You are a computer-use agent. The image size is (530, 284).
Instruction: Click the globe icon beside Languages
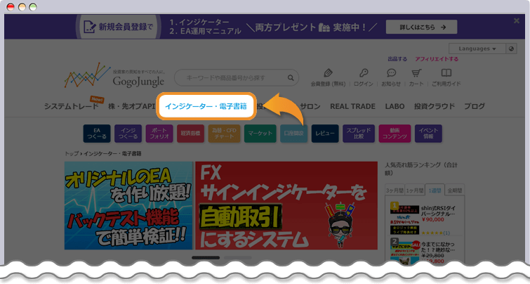coord(511,49)
